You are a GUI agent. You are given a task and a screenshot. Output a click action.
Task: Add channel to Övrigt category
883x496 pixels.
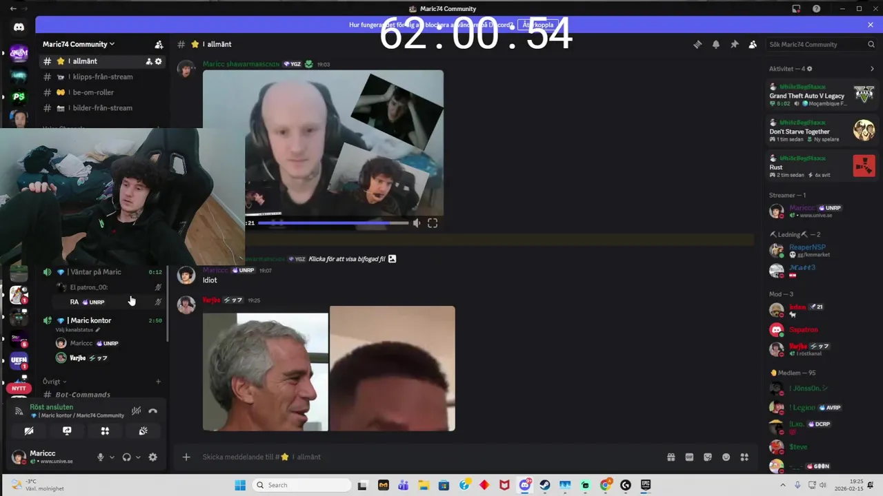click(158, 381)
